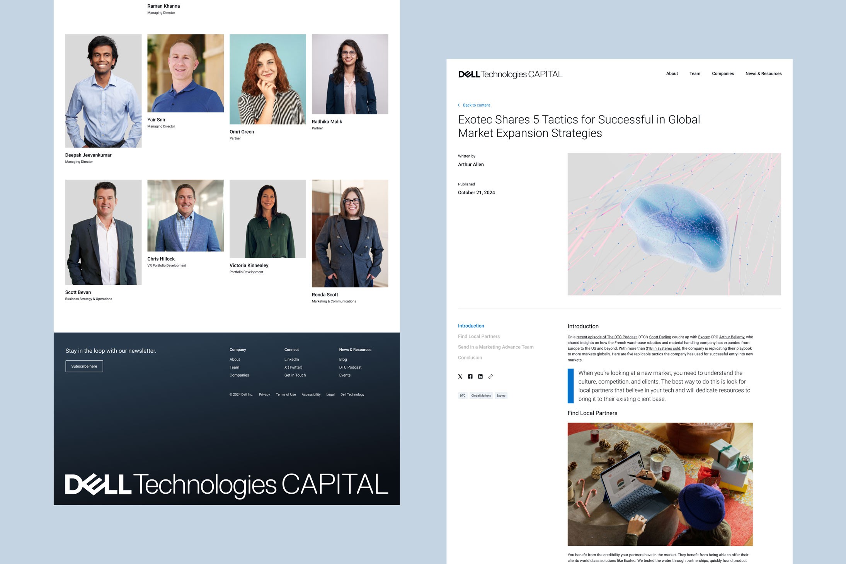This screenshot has height=564, width=846.
Task: Click Dell Technologies Capital header logo
Action: (510, 74)
